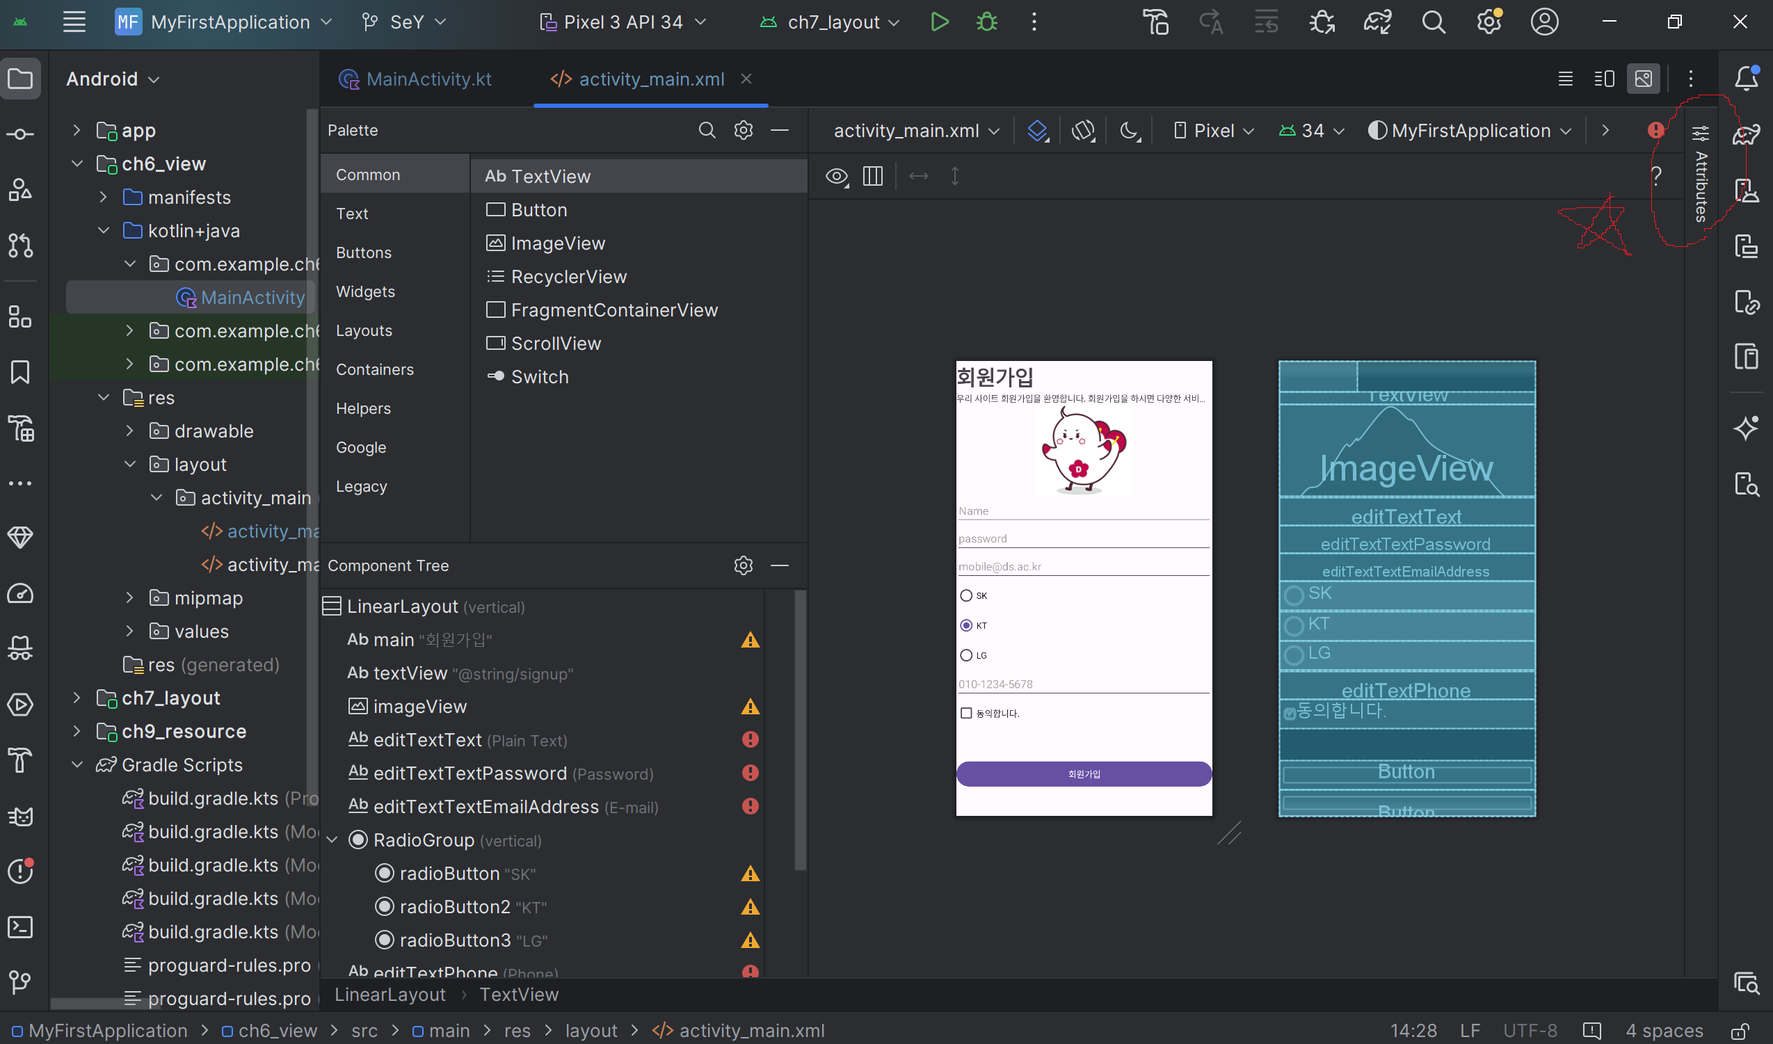Click the orientation rotate icon in designer

coord(1084,131)
